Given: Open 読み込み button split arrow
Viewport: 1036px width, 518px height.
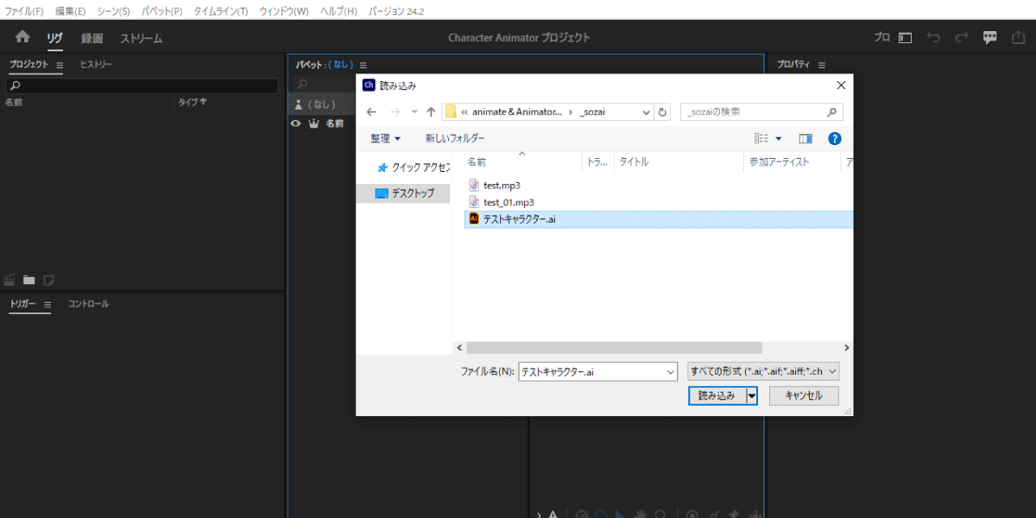Looking at the screenshot, I should [752, 395].
